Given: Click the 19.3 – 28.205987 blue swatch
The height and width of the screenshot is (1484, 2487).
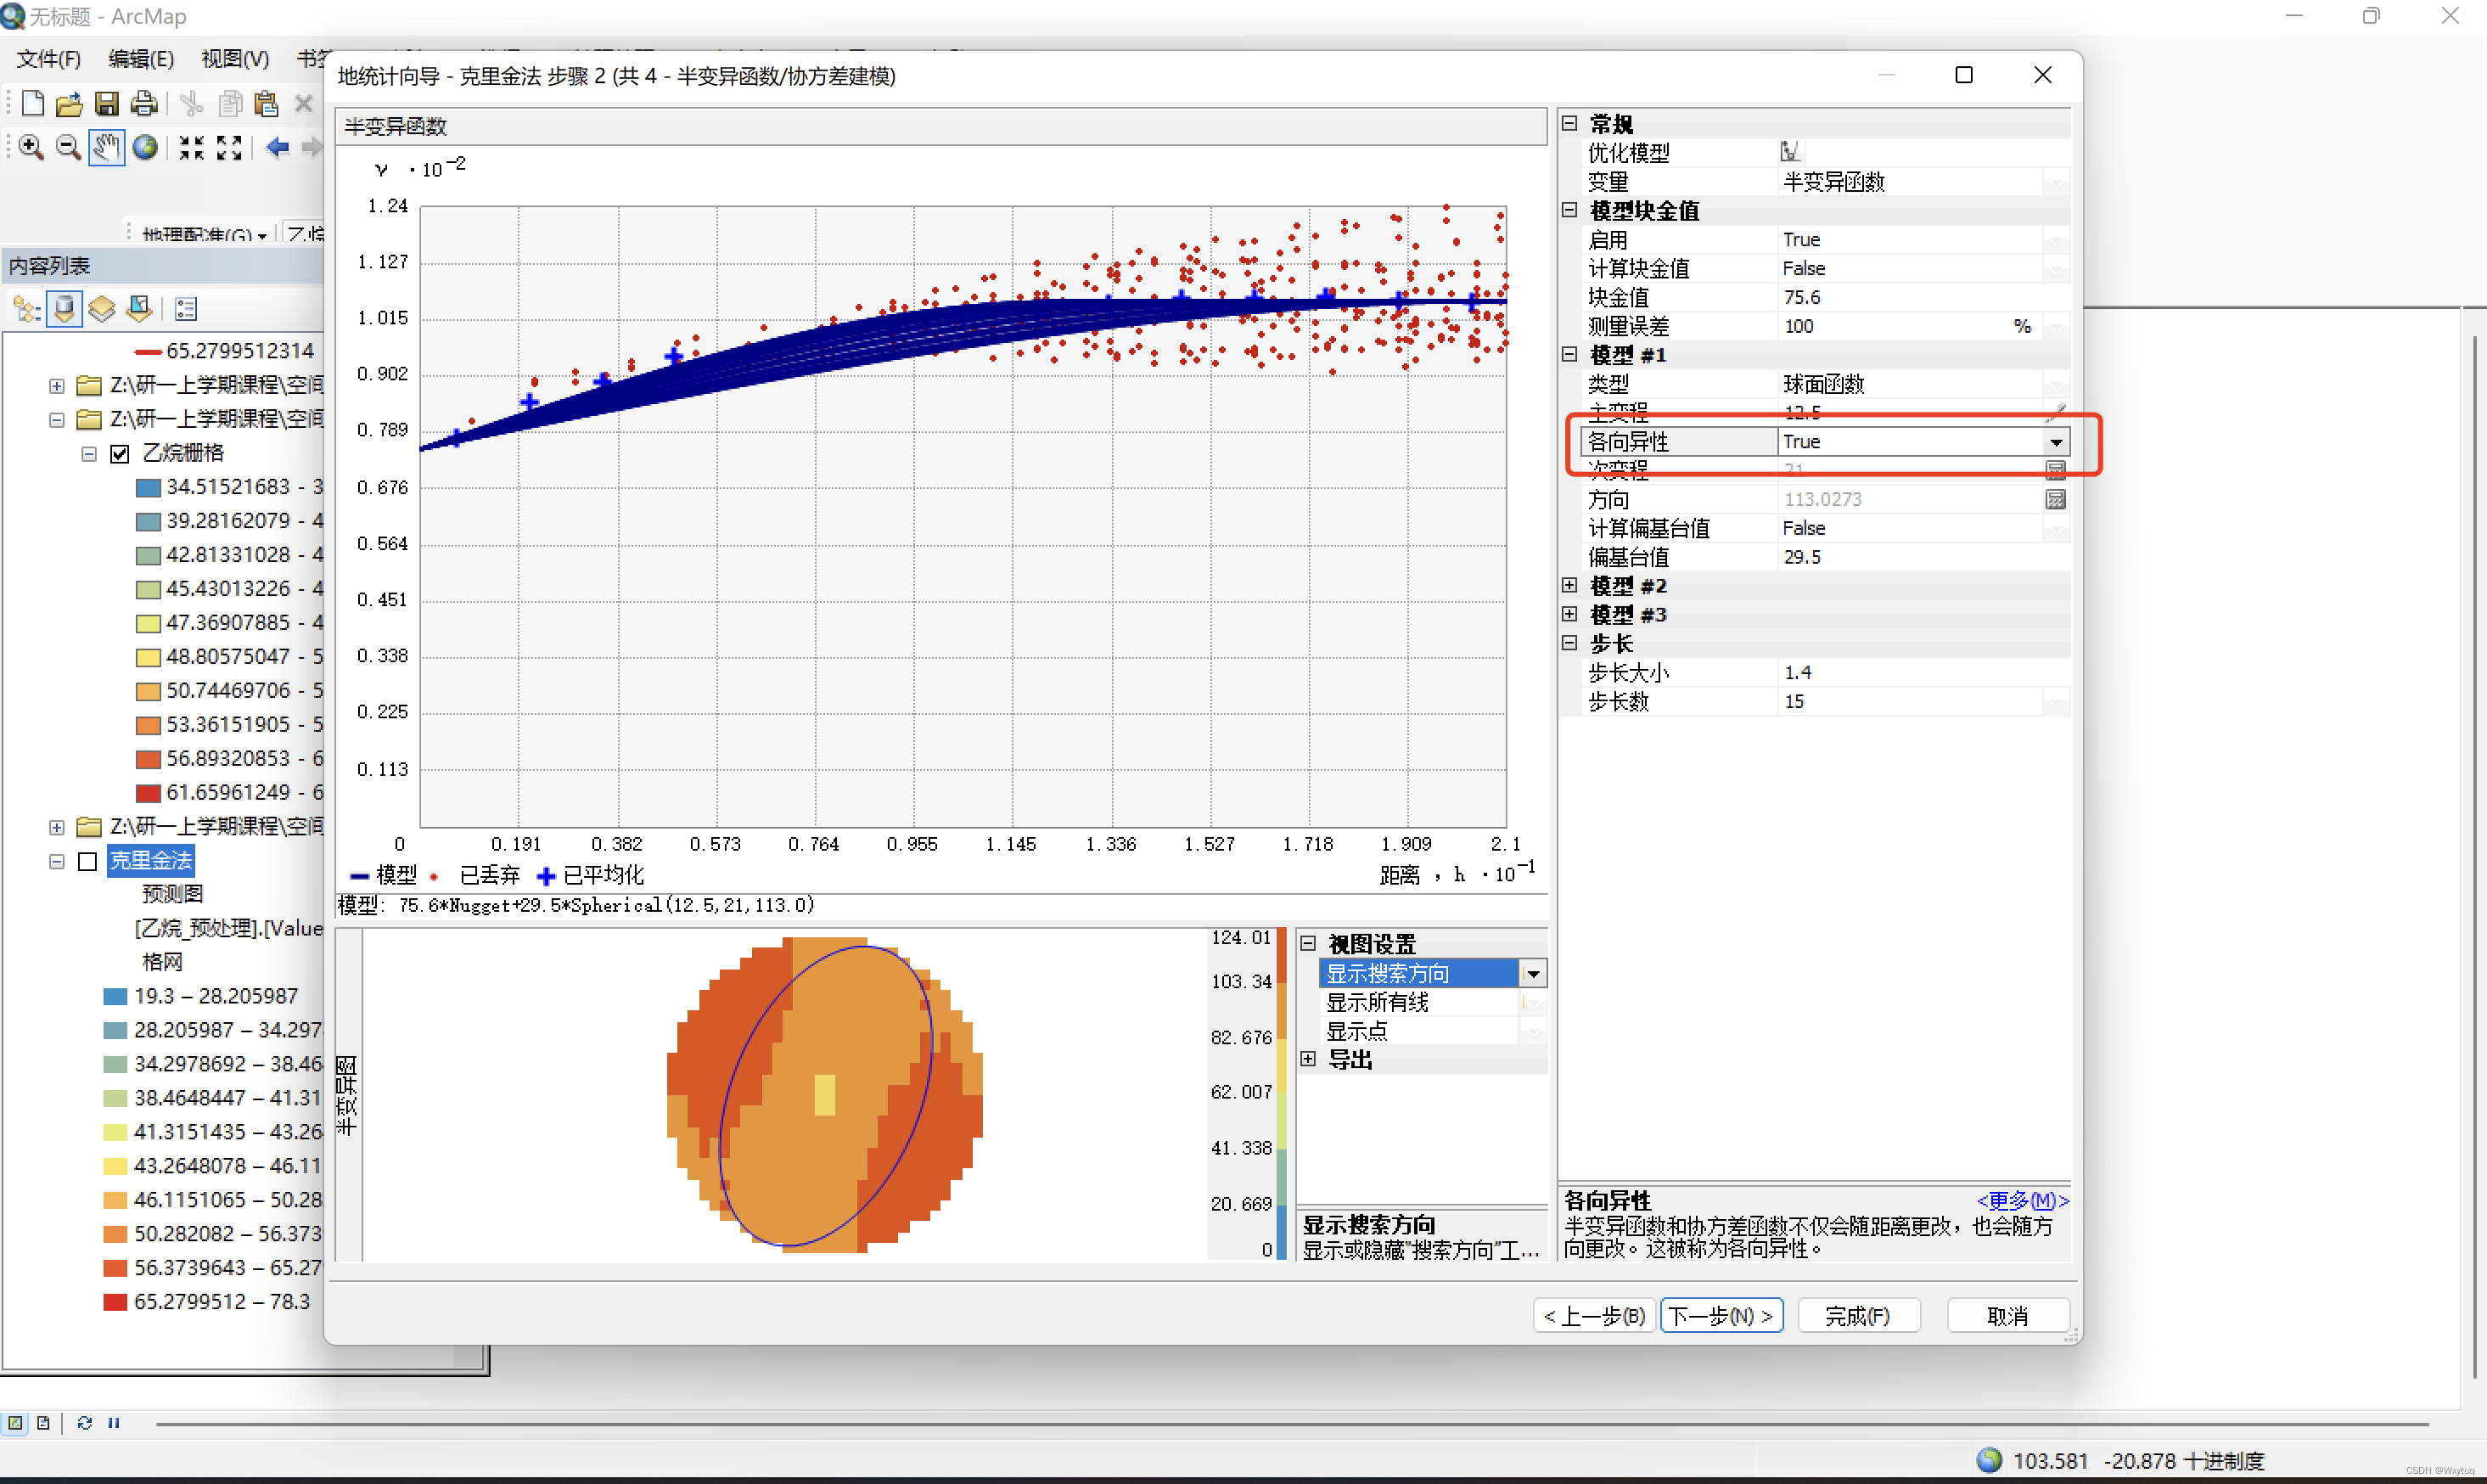Looking at the screenshot, I should click(x=115, y=996).
